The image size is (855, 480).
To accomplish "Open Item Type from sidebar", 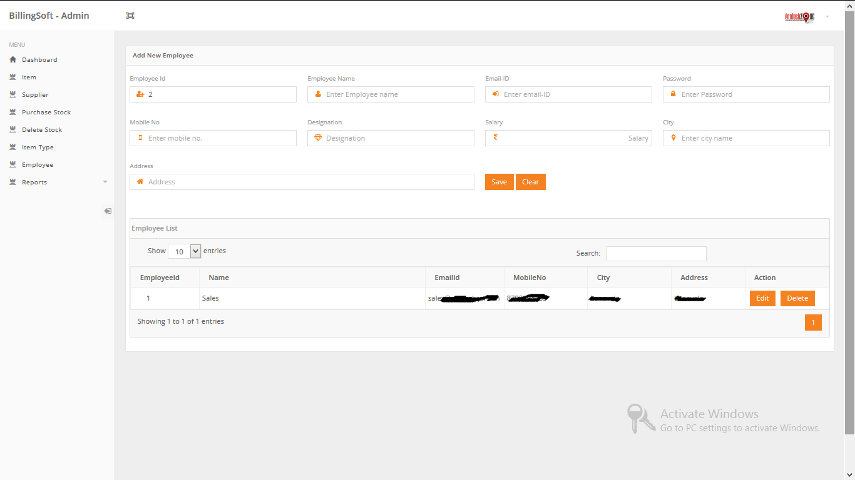I will pos(38,147).
